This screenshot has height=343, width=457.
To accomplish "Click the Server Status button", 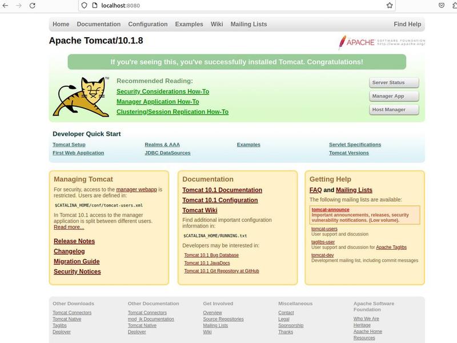I will (394, 82).
